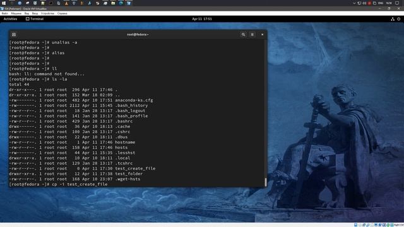This screenshot has height=227, width=404.
Task: Click the .local directory name
Action: point(122,158)
